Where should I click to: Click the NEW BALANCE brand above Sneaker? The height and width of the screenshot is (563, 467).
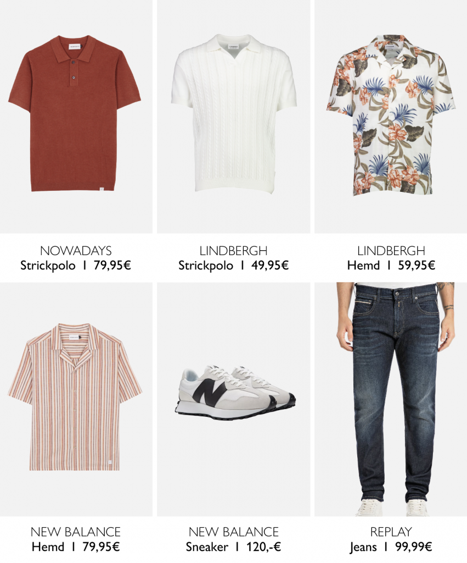233,532
